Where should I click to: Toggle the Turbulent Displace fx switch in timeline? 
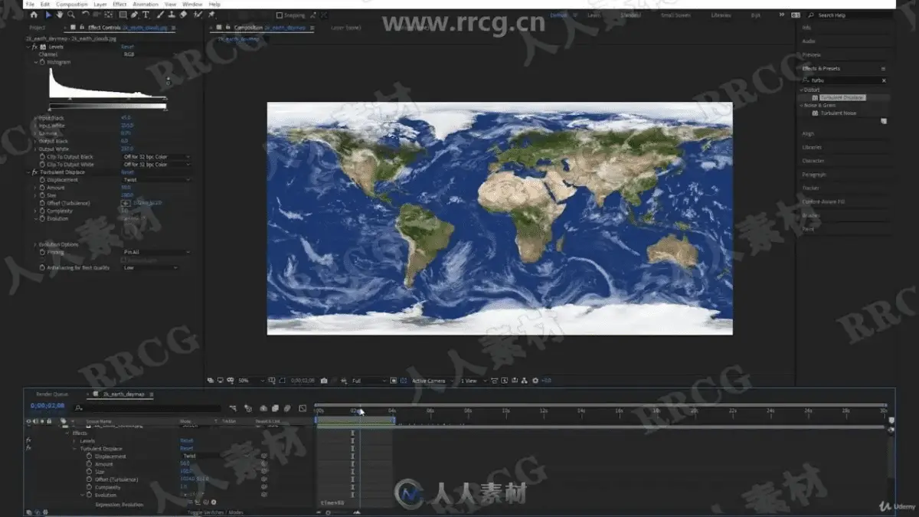click(x=28, y=449)
